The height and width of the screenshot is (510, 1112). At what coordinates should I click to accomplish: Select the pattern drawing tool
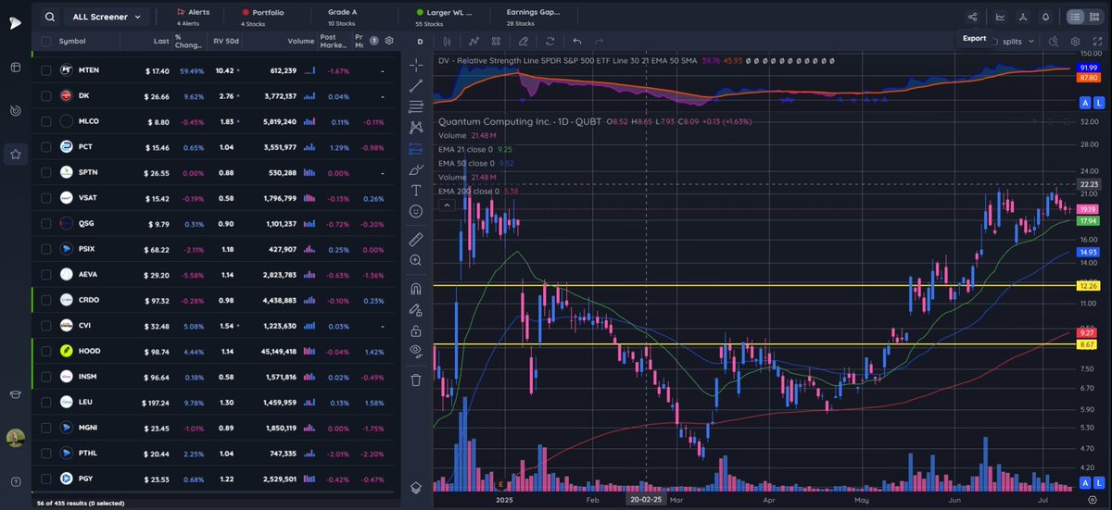point(416,127)
